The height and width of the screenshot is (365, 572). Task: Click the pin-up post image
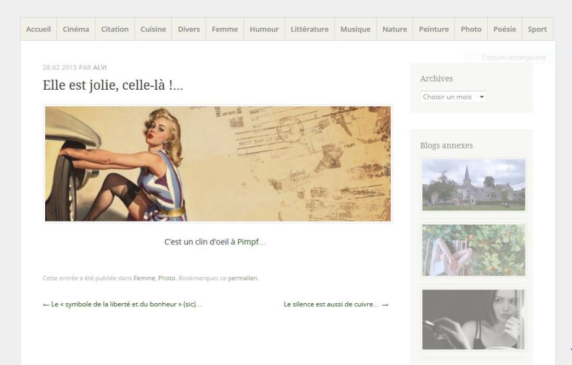[x=218, y=164]
